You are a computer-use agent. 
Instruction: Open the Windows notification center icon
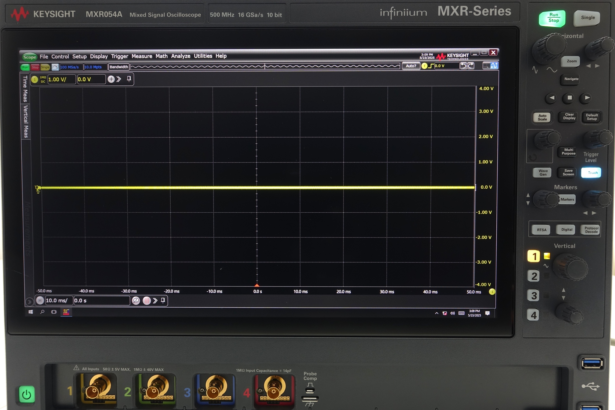(x=488, y=313)
